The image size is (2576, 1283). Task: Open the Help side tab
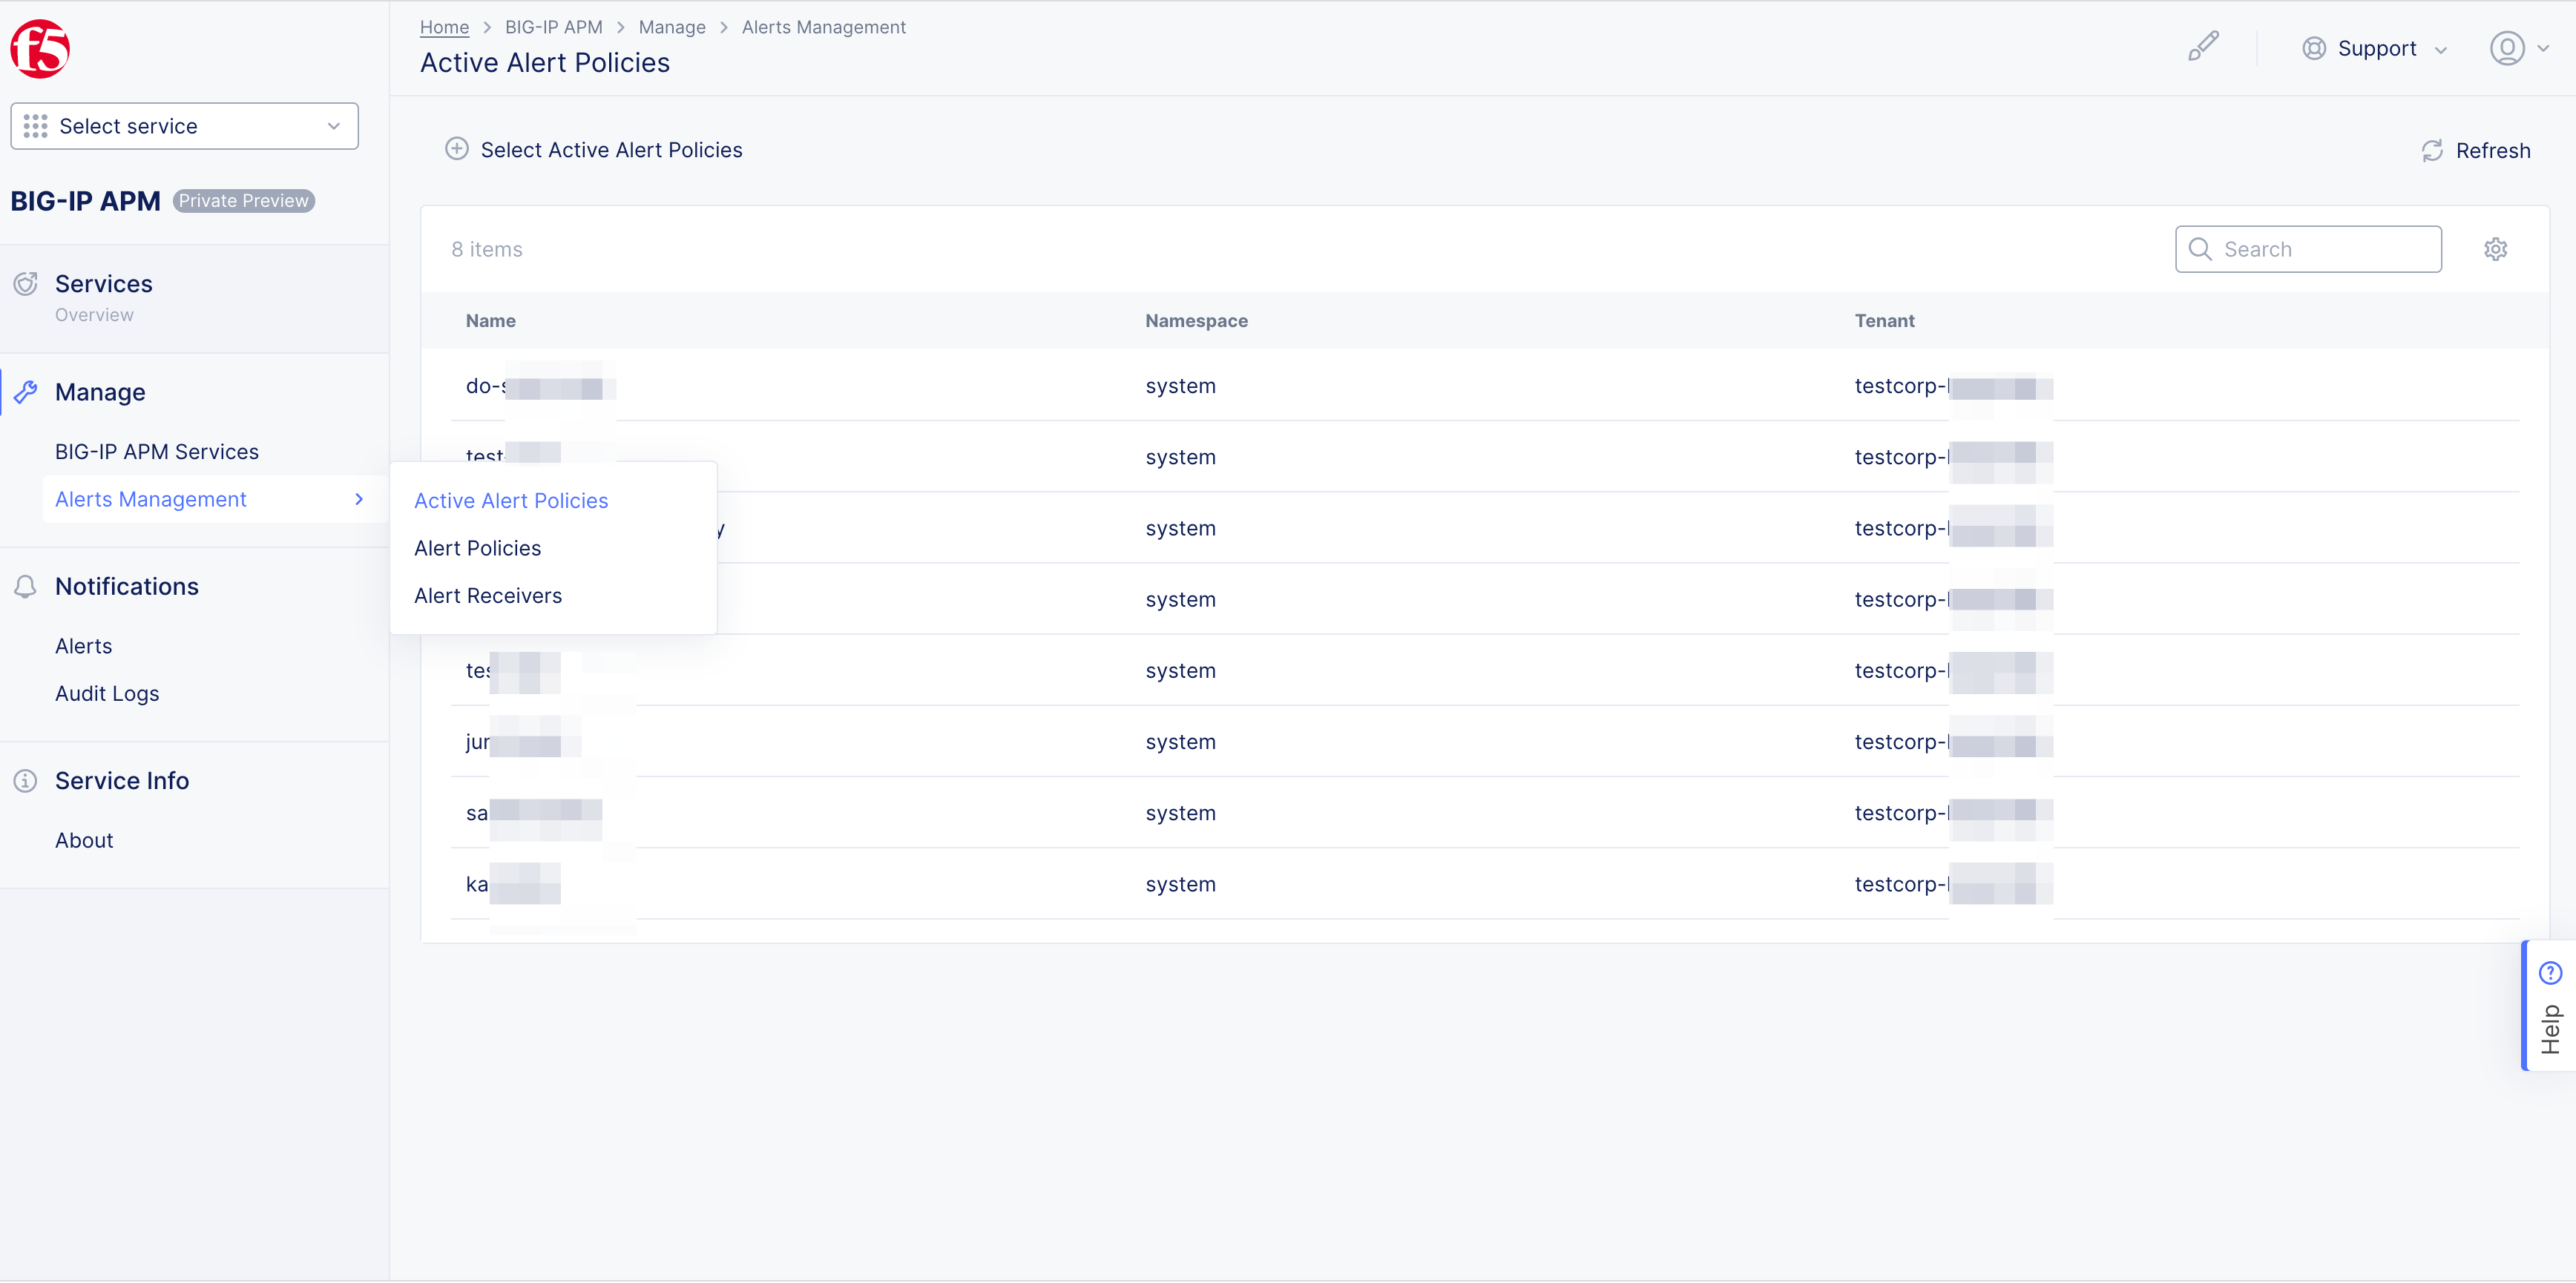[x=2549, y=1006]
